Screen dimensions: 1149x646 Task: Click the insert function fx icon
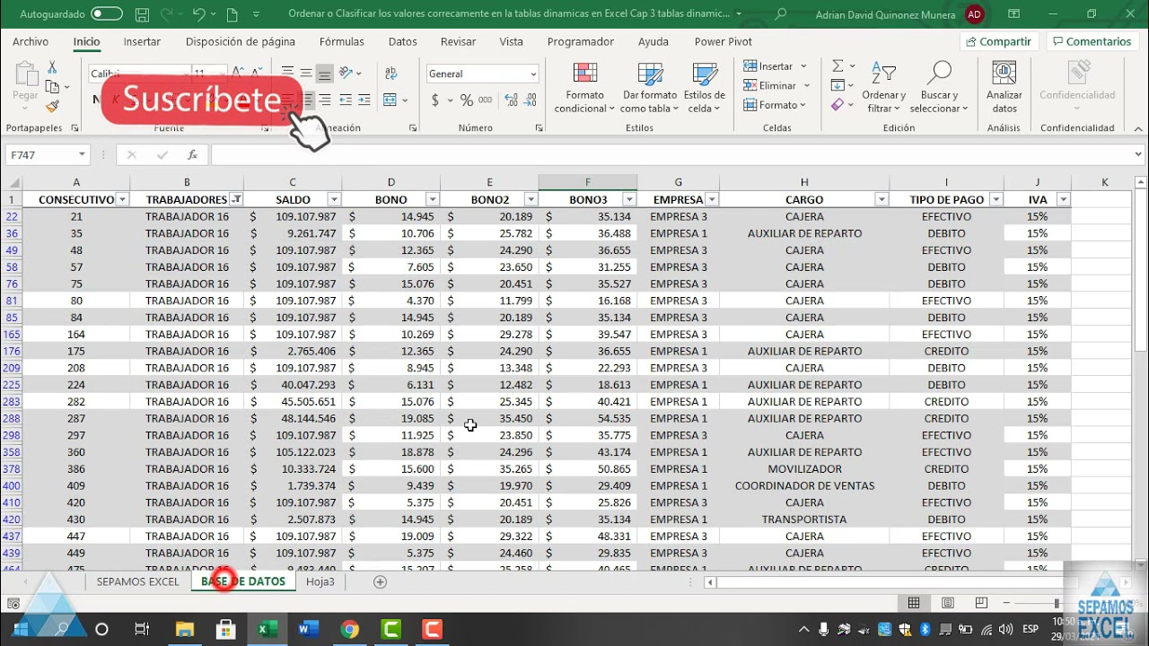point(192,155)
